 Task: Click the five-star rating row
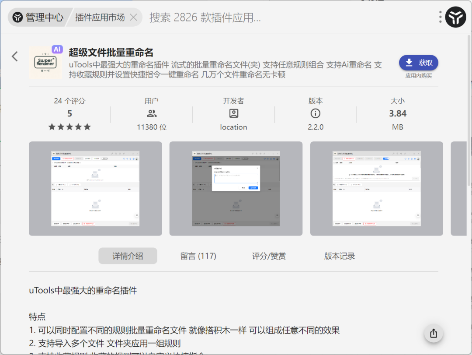pos(69,127)
